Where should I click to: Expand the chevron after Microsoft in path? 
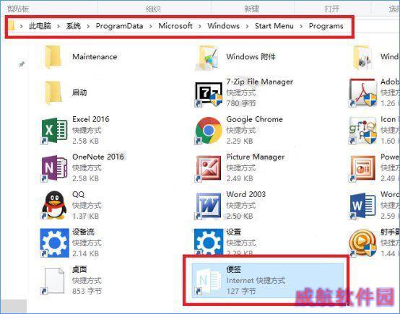tap(199, 26)
